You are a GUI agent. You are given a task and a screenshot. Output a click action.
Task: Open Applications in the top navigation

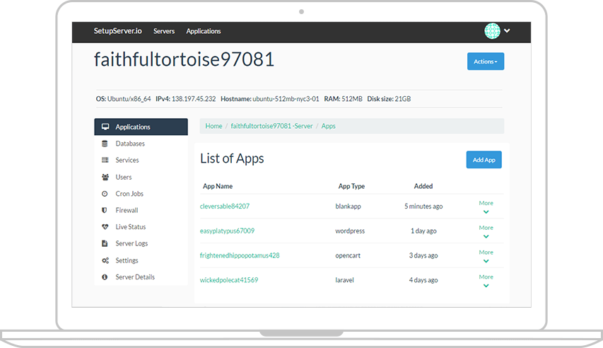coord(204,31)
